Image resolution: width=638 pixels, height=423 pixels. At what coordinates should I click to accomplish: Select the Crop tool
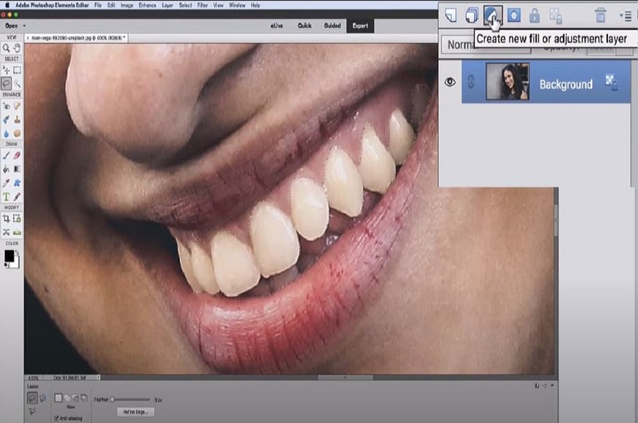(6, 219)
